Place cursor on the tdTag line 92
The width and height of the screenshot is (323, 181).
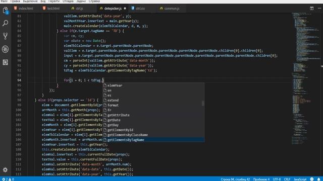tap(111, 70)
